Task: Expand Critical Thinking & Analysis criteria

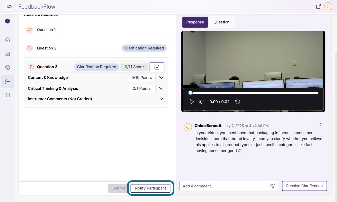Action: coord(161,89)
